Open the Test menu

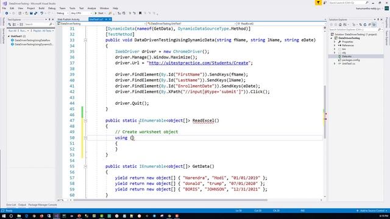click(81, 8)
